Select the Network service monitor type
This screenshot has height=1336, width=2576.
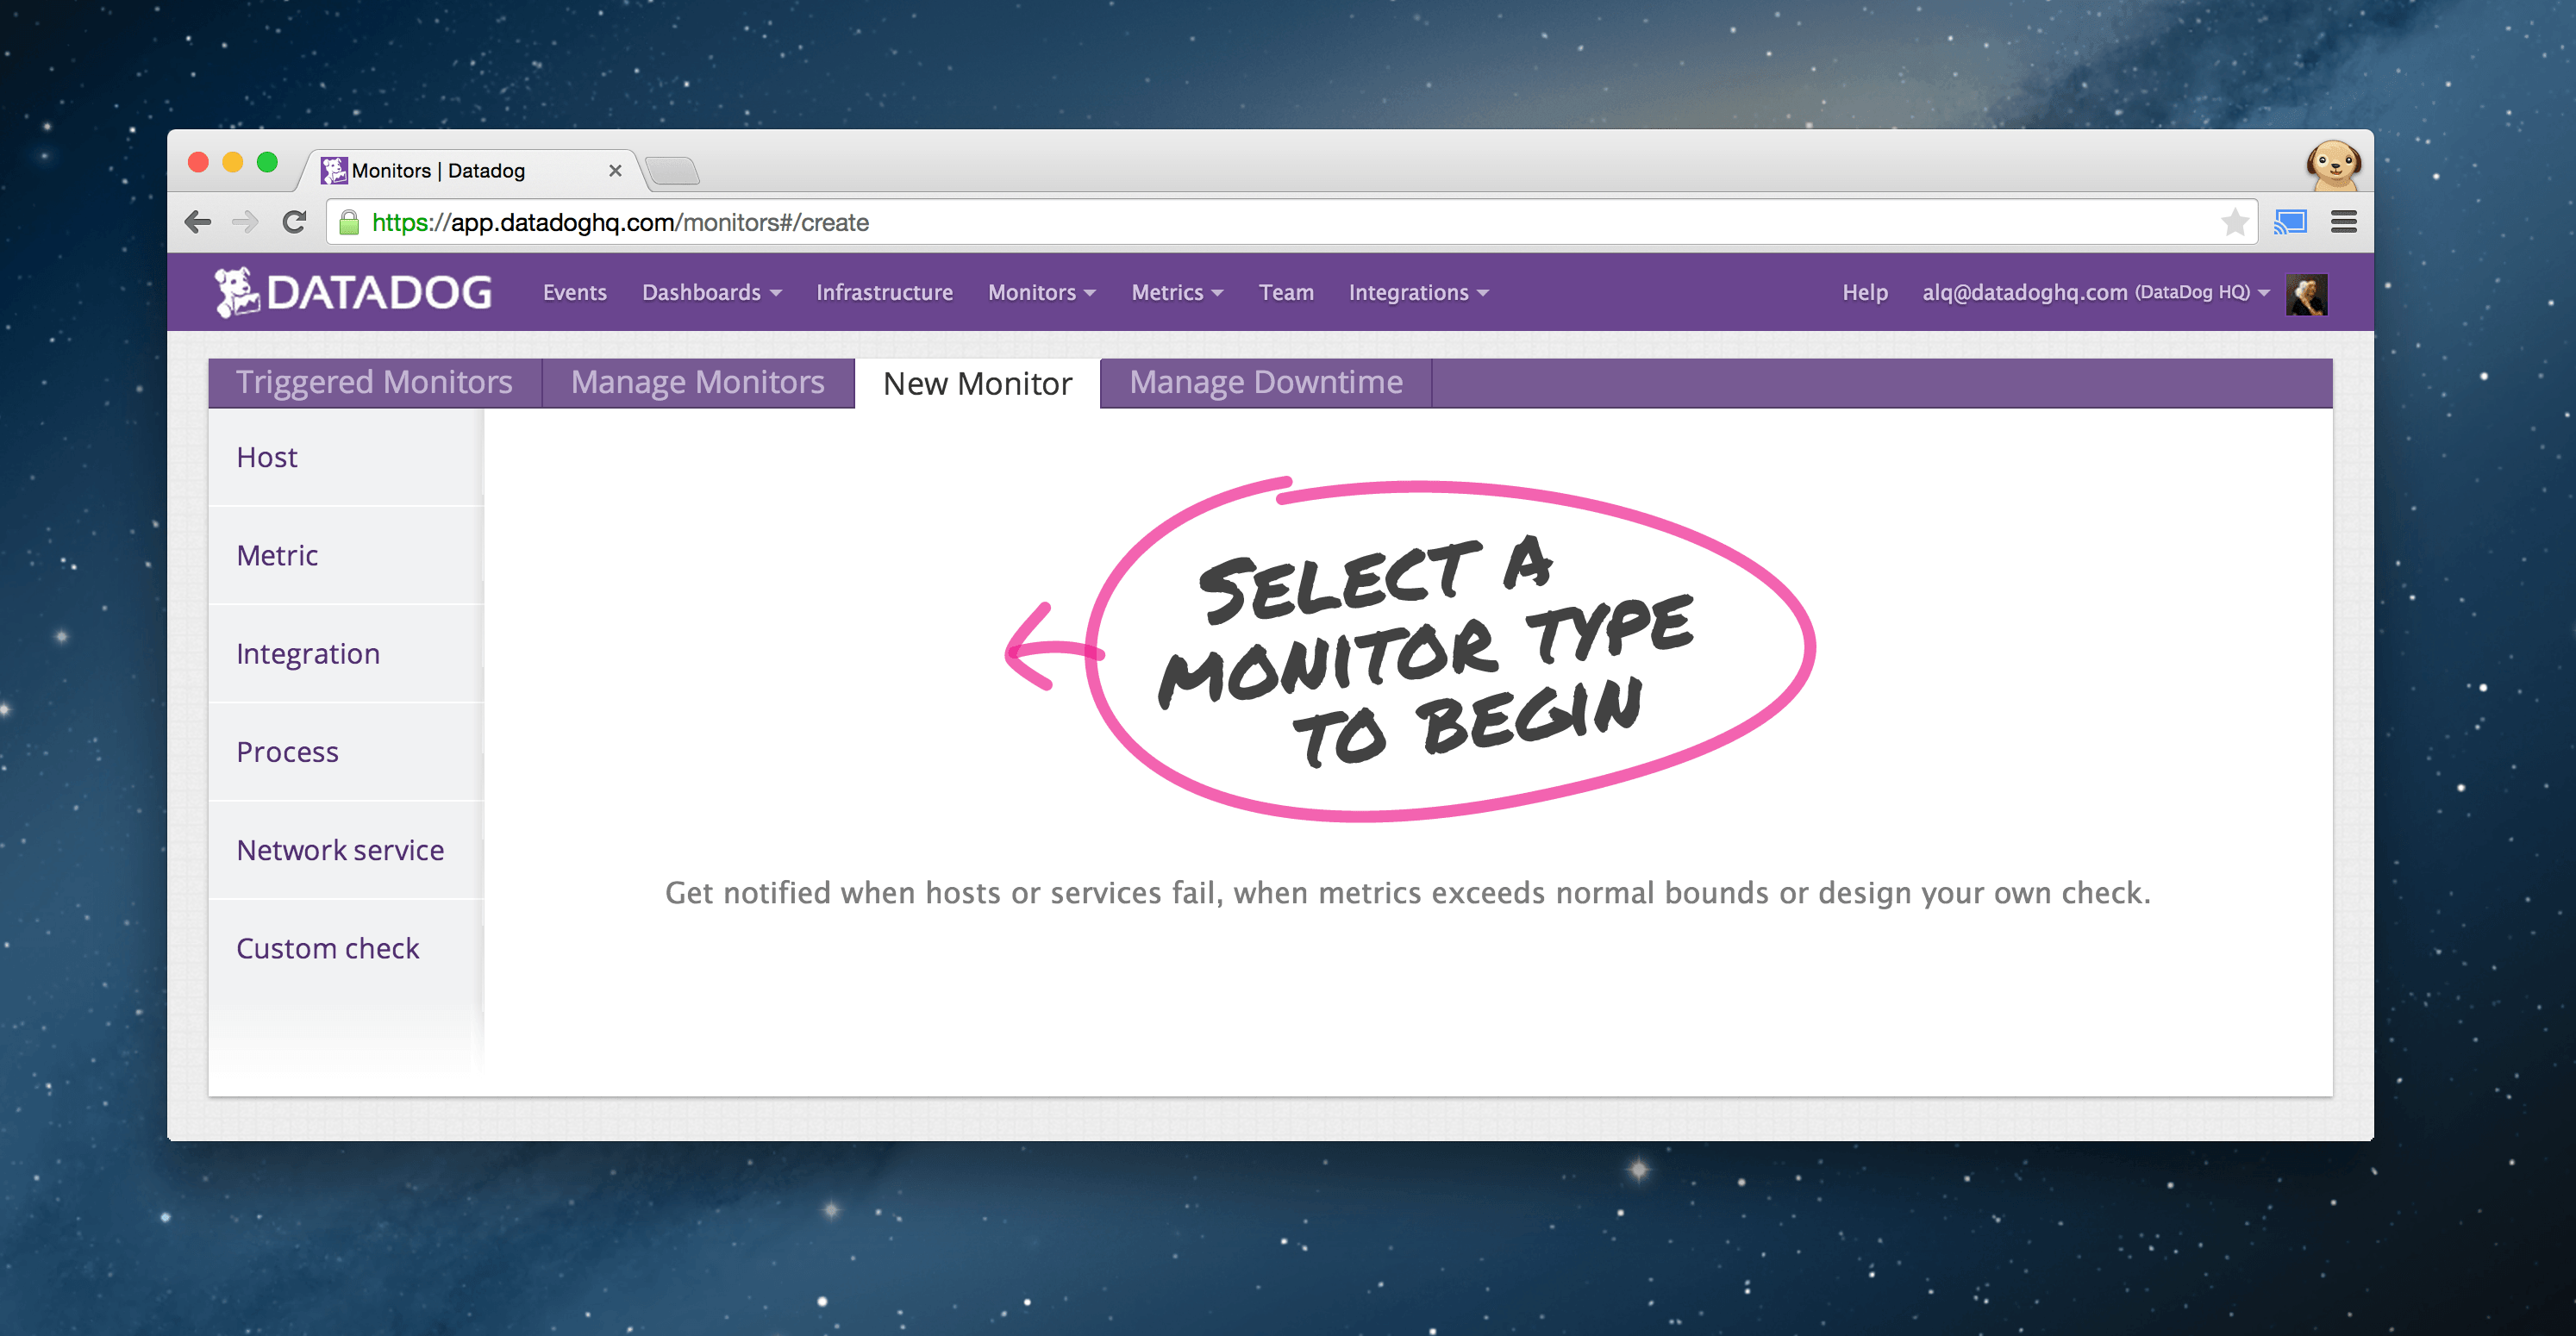(340, 850)
